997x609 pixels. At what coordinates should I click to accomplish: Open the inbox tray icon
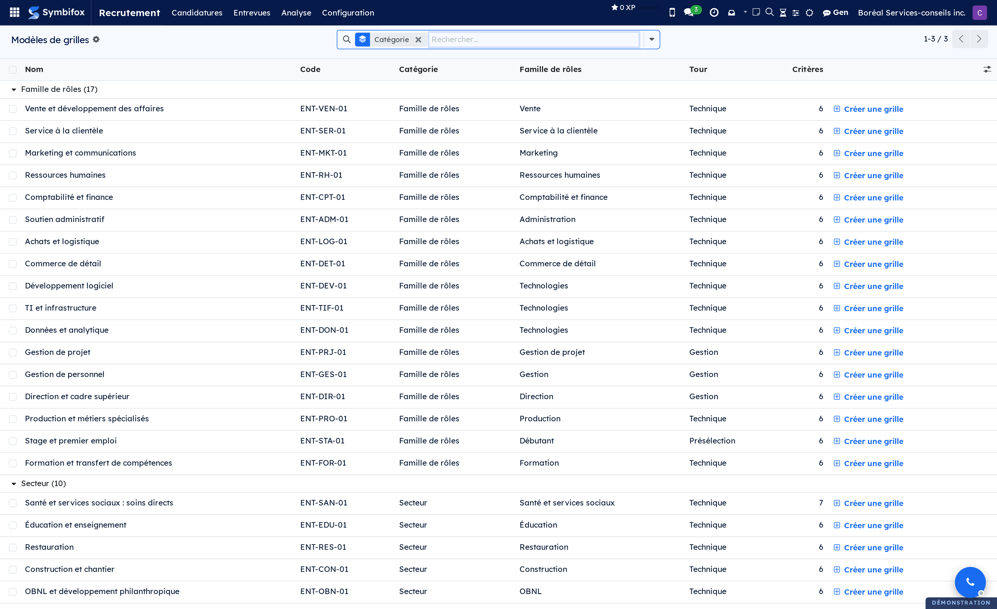click(732, 12)
